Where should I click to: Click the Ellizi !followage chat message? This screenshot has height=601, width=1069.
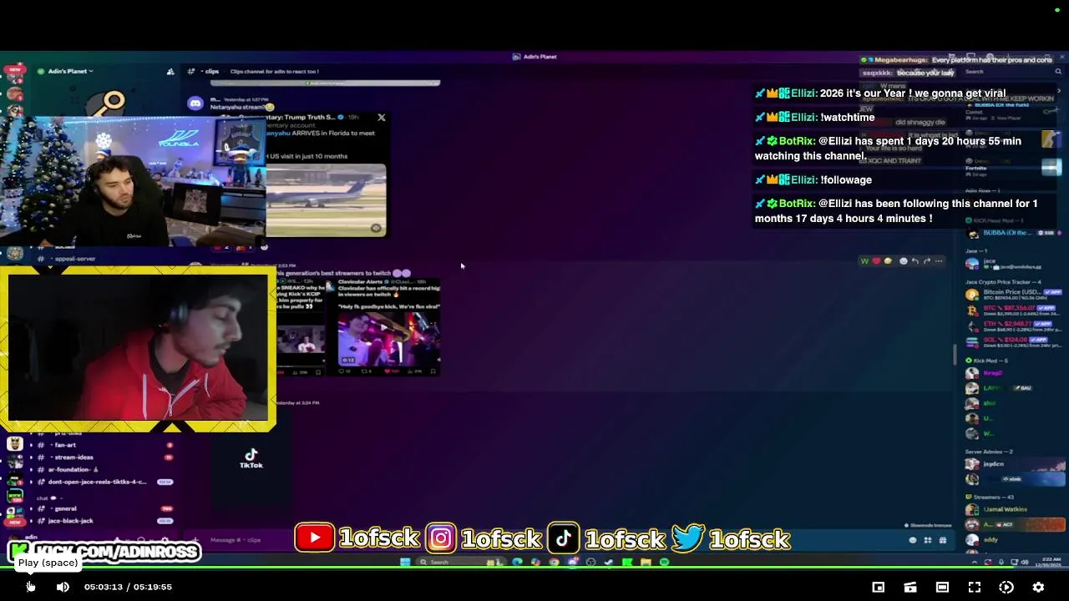813,179
